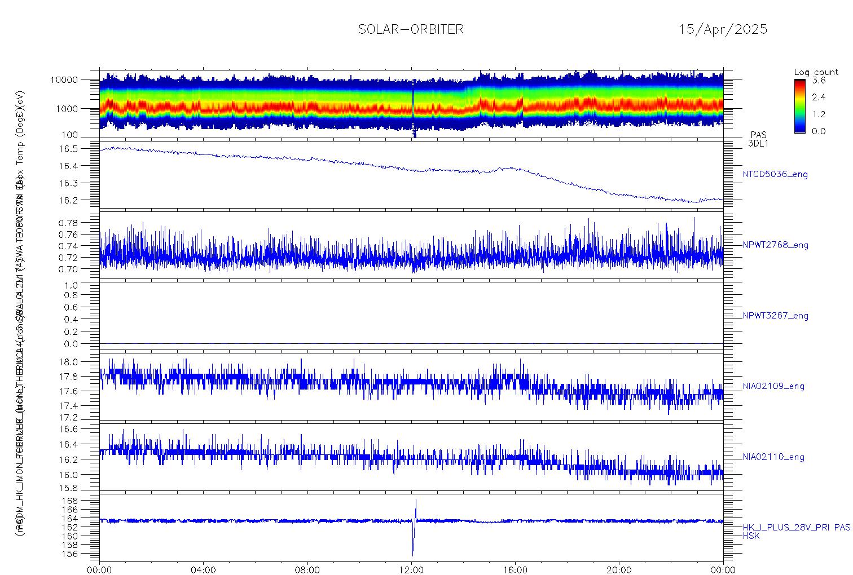
Task: Click the NTCD5036_eng series label
Action: [775, 175]
